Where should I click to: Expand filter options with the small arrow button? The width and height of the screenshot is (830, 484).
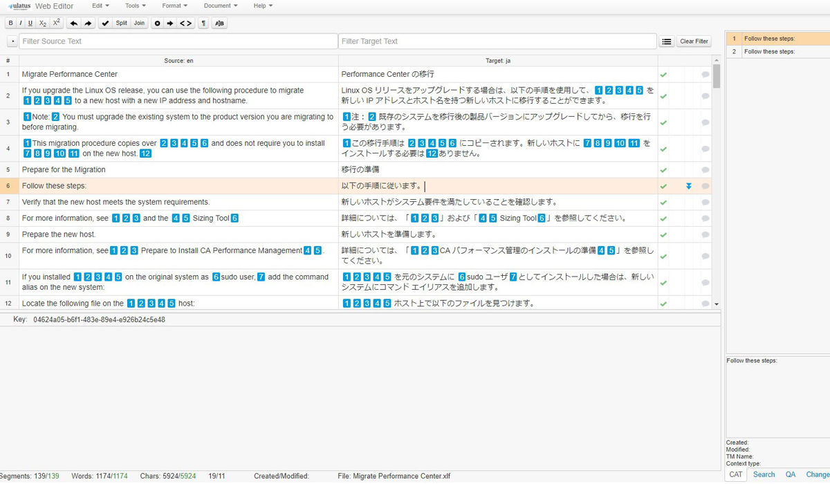click(x=12, y=41)
